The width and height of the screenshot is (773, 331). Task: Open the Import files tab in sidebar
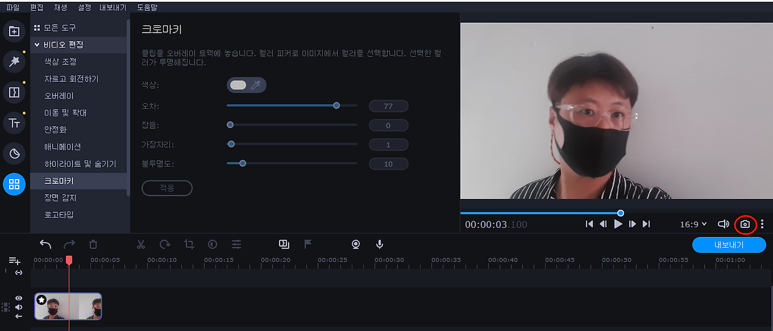click(x=14, y=31)
